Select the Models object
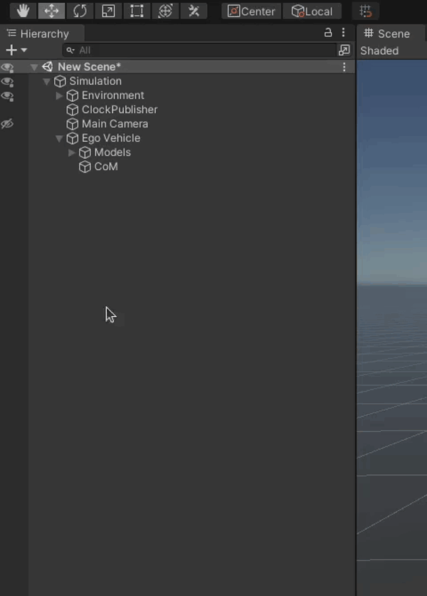 click(x=112, y=152)
